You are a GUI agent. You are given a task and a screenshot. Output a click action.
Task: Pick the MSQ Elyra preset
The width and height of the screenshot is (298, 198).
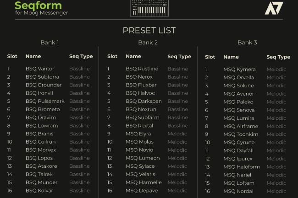(138, 134)
